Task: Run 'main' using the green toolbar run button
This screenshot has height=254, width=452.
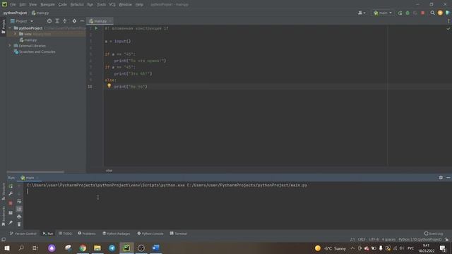Action: click(400, 13)
